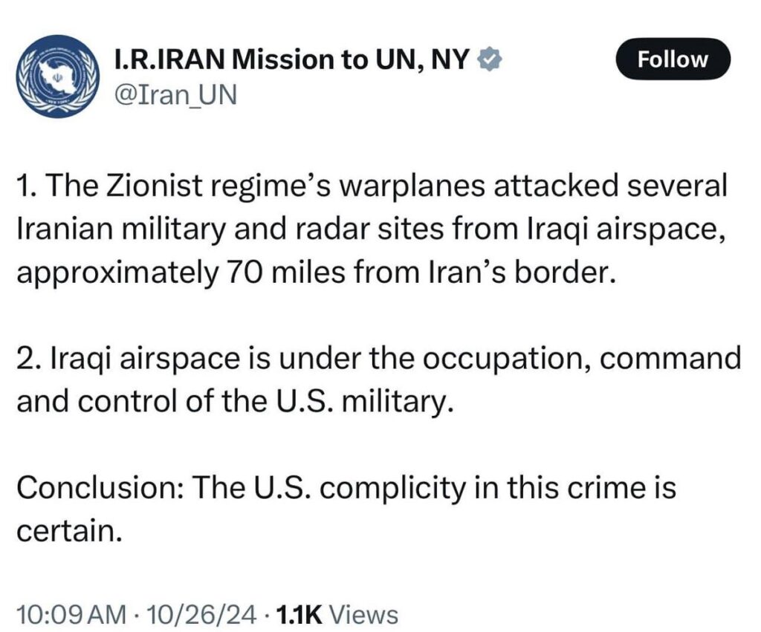
Task: Click the final word "certain."
Action: 68,531
